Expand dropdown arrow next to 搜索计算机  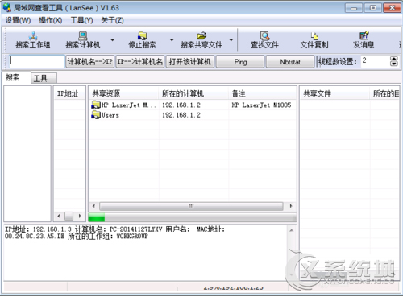click(x=112, y=39)
